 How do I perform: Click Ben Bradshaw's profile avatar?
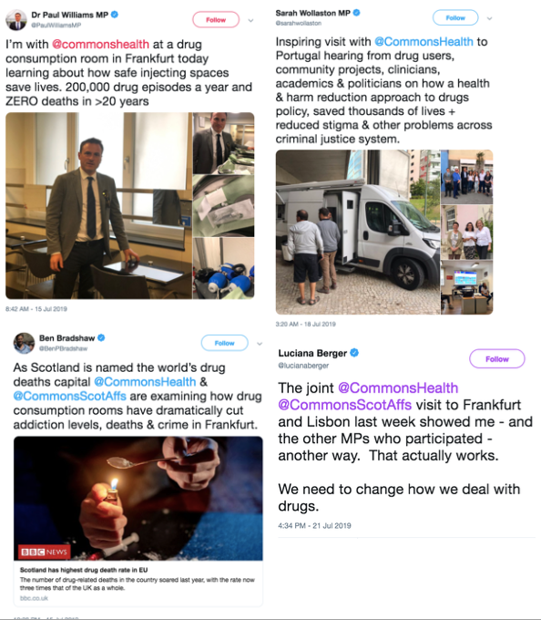pyautogui.click(x=24, y=343)
